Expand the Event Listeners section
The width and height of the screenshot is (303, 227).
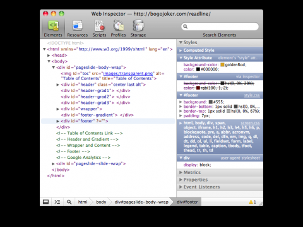point(181,187)
